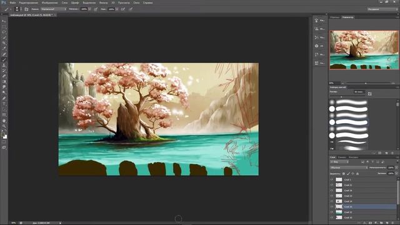Click the Navigator zoom-in button
Screen dimensions: 400x225
(x=393, y=83)
